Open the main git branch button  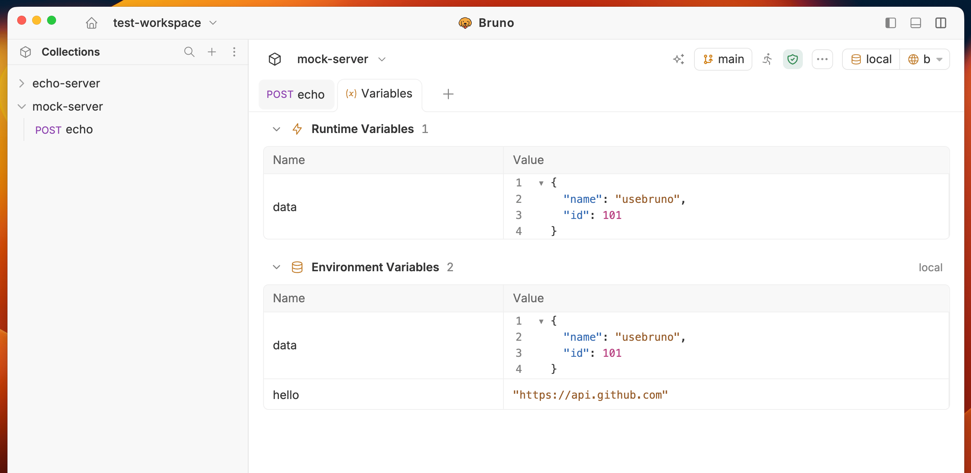coord(723,59)
